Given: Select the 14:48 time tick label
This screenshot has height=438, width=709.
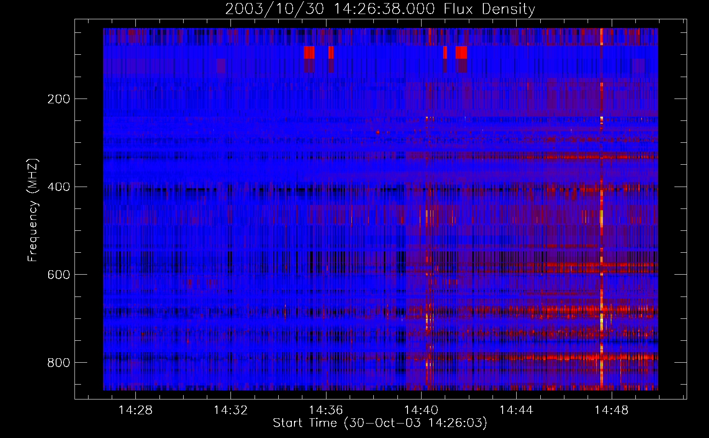Looking at the screenshot, I should point(611,410).
